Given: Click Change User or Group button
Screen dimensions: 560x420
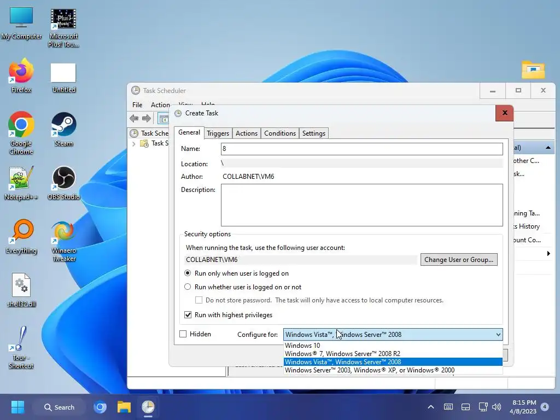Looking at the screenshot, I should coord(459,260).
